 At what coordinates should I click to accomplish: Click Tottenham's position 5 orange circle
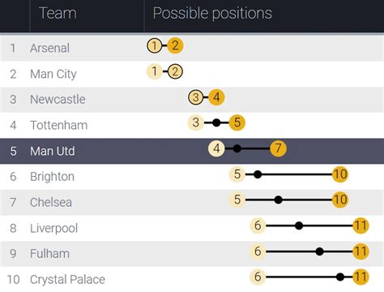pyautogui.click(x=237, y=122)
